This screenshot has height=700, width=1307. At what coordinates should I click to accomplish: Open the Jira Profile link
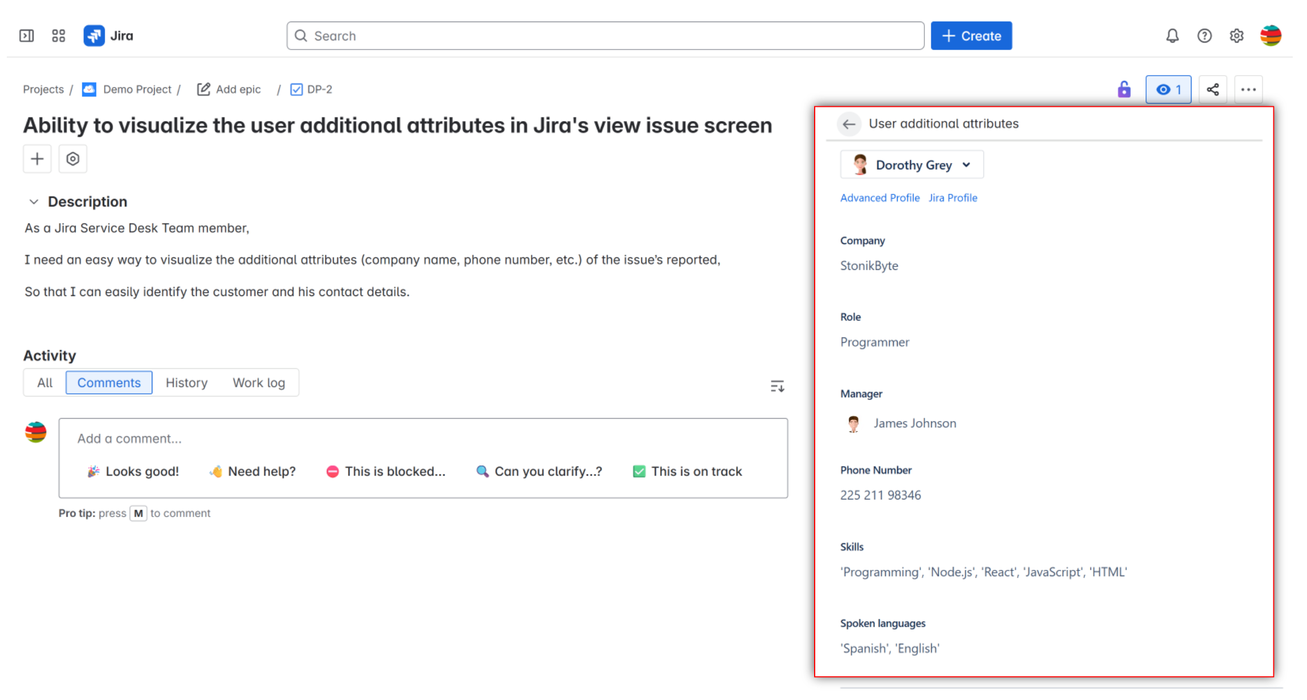coord(953,198)
